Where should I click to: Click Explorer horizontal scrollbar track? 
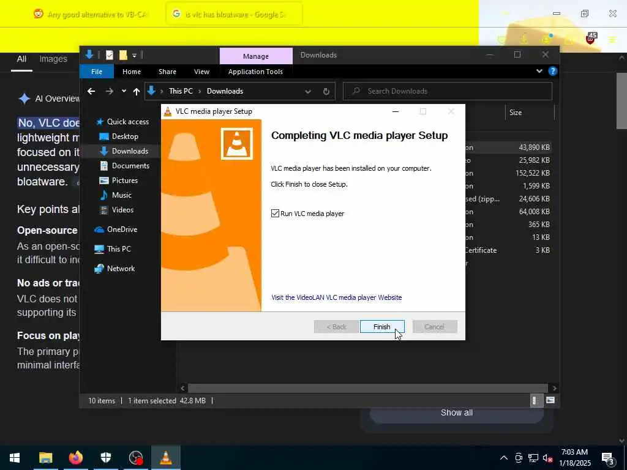coord(367,388)
